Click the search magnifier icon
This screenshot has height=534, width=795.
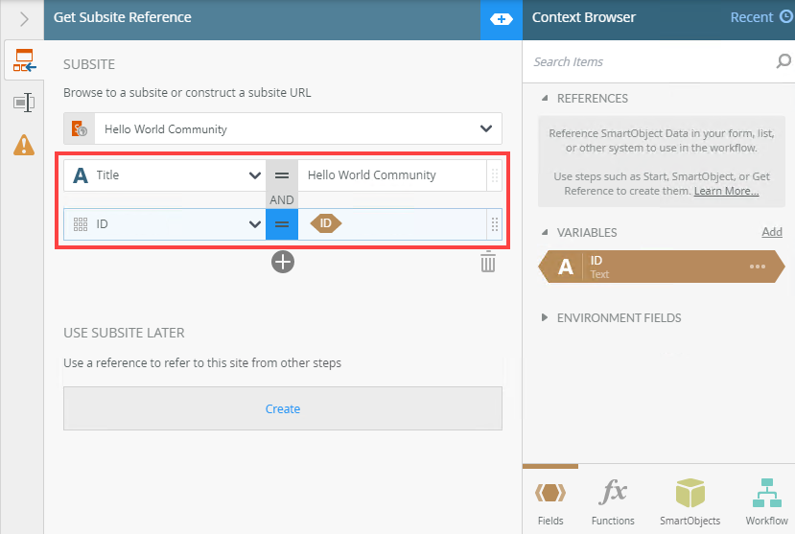click(783, 61)
